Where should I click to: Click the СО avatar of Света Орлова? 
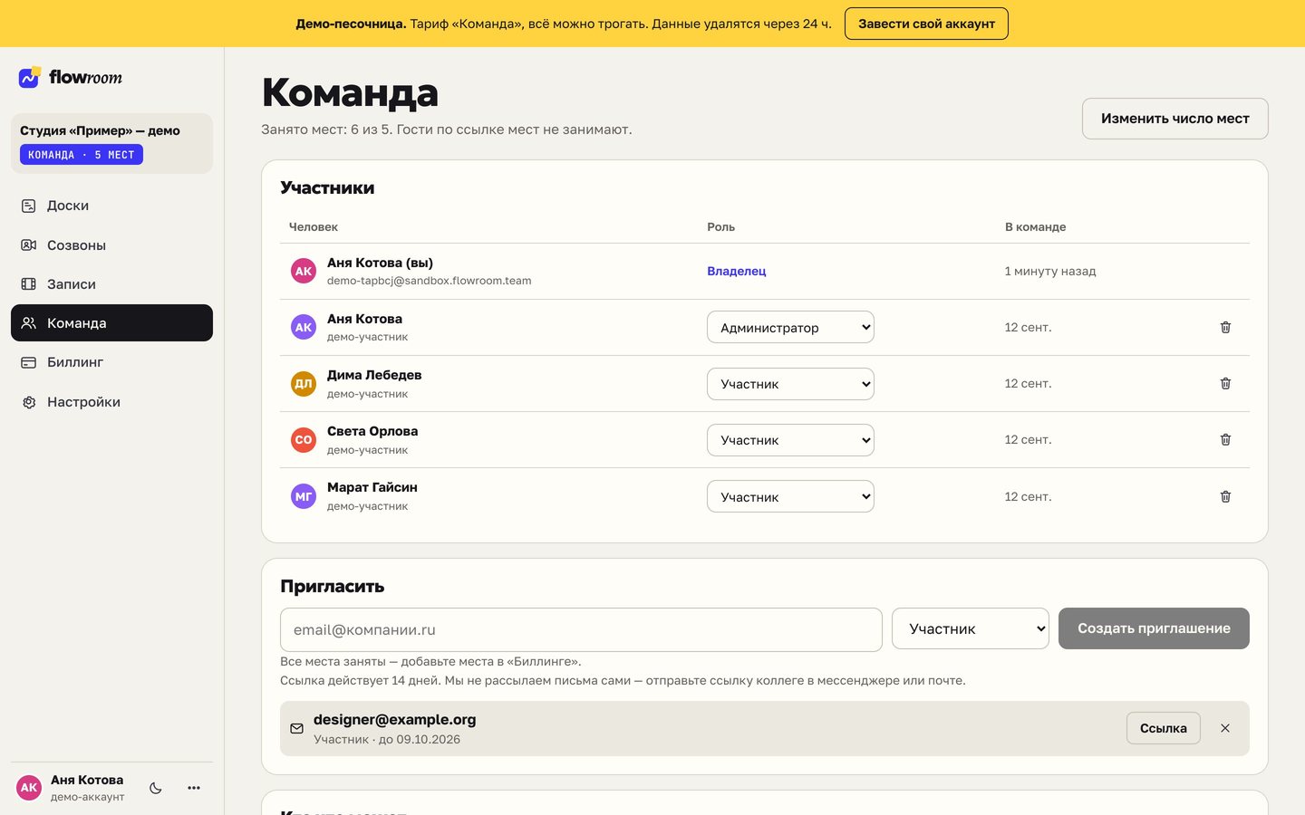click(303, 439)
